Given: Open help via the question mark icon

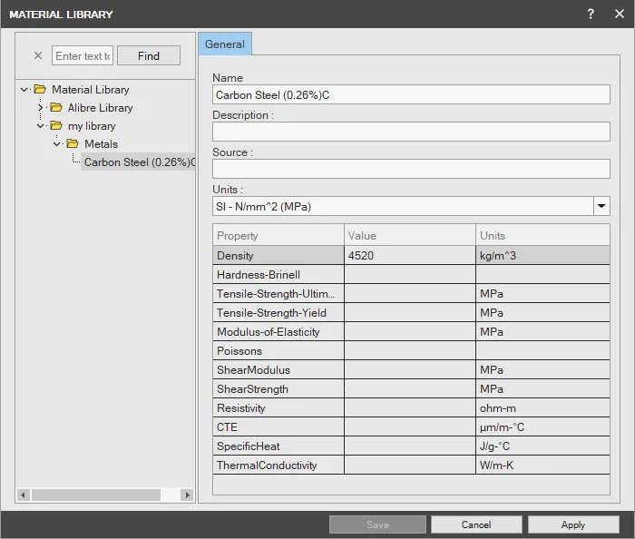Looking at the screenshot, I should click(591, 15).
